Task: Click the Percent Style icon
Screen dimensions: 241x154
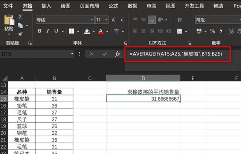Action: (212, 31)
